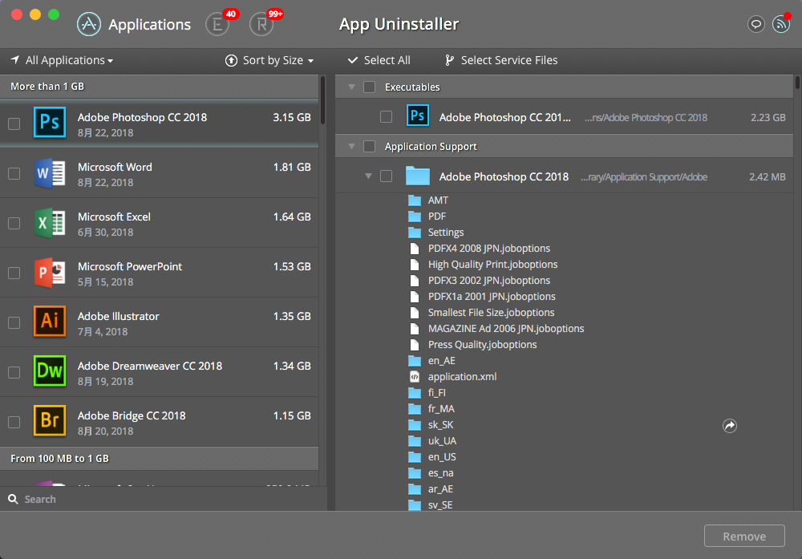Click the Microsoft Word app icon
This screenshot has height=559, width=802.
click(50, 173)
